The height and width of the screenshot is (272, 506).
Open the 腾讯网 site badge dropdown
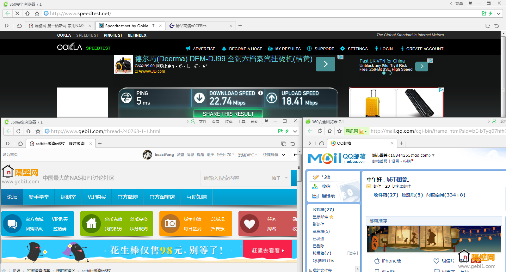tap(356, 131)
